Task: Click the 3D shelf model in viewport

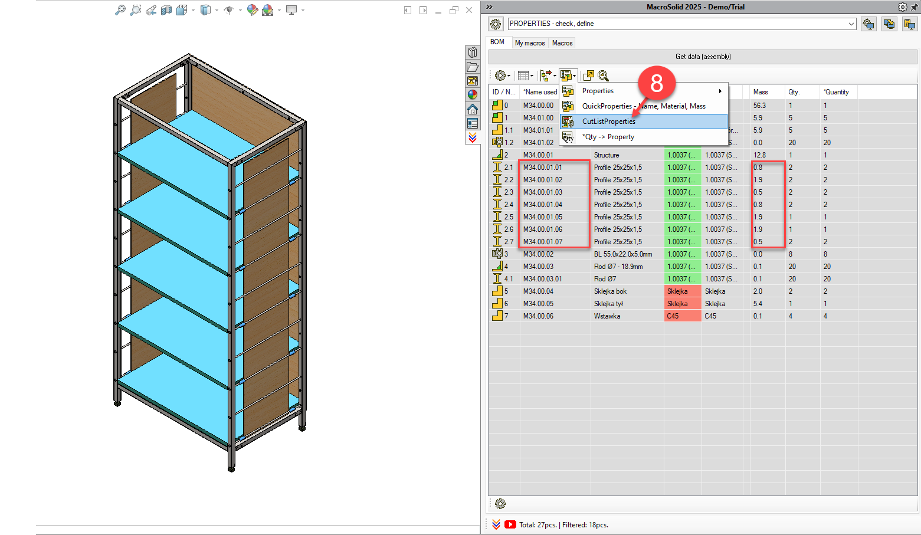Action: coord(209,262)
